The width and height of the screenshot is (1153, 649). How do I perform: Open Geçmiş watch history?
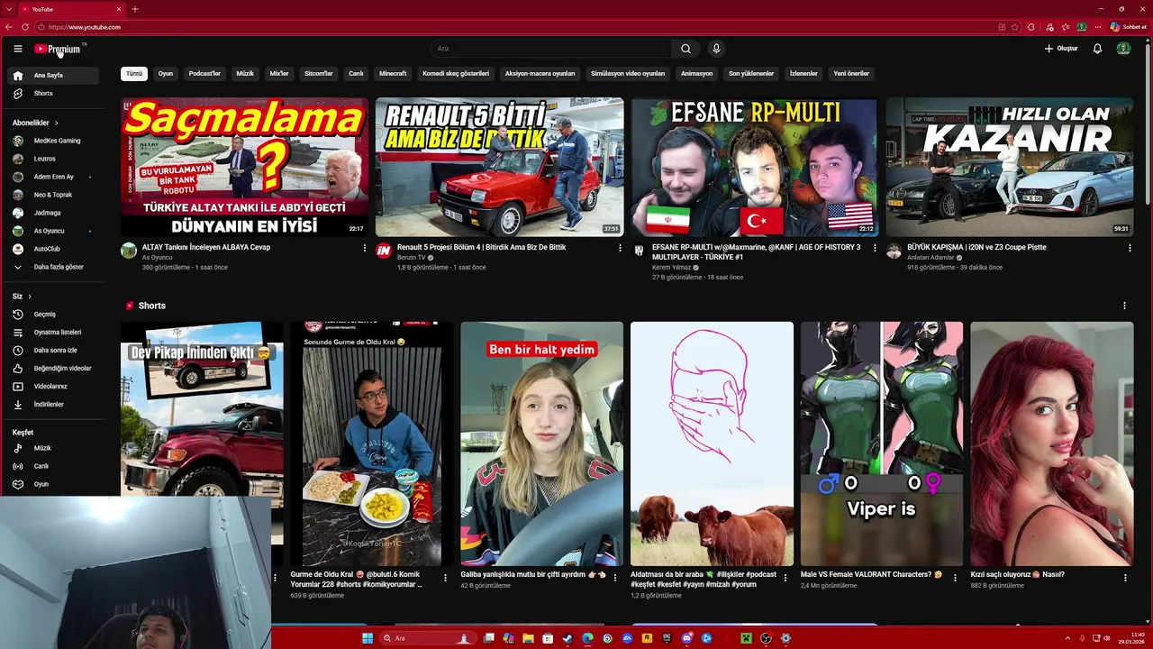click(52, 315)
